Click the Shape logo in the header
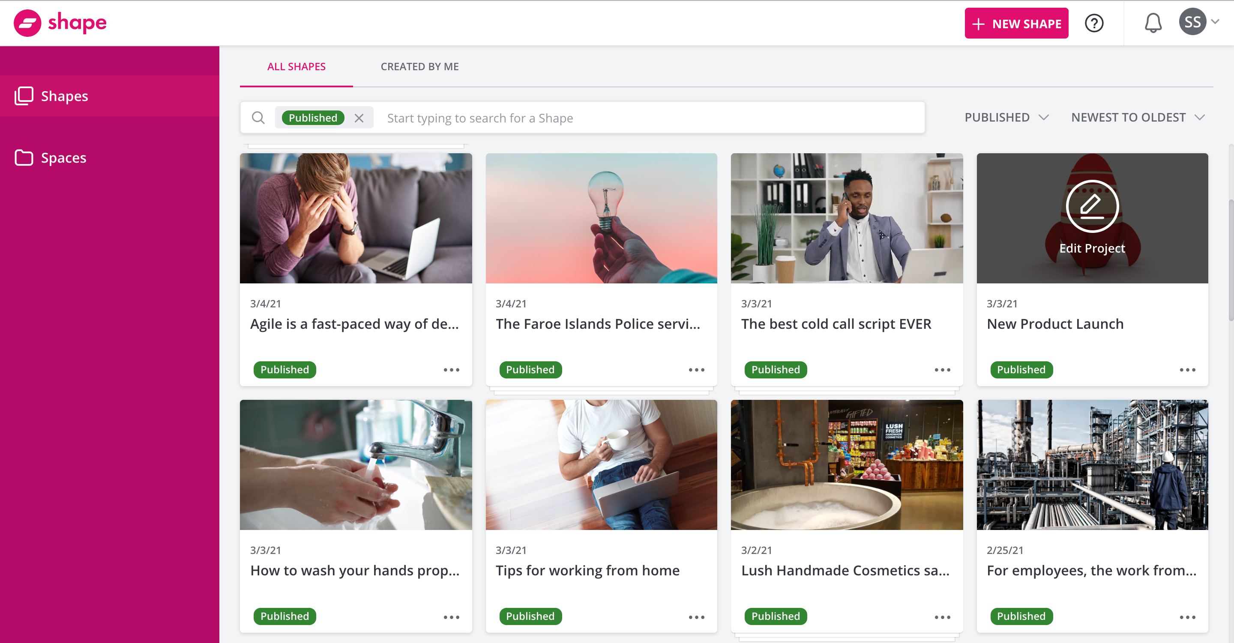Screen dimensions: 1234x643 click(x=60, y=23)
